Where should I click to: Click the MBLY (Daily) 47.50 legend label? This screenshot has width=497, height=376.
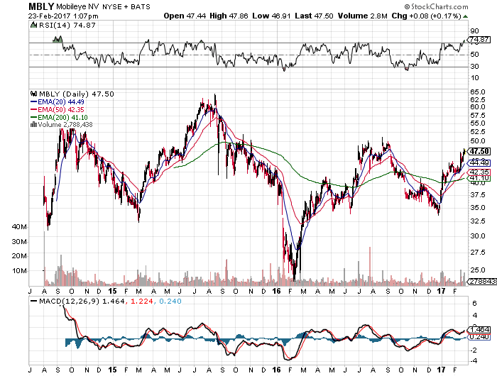pos(76,94)
